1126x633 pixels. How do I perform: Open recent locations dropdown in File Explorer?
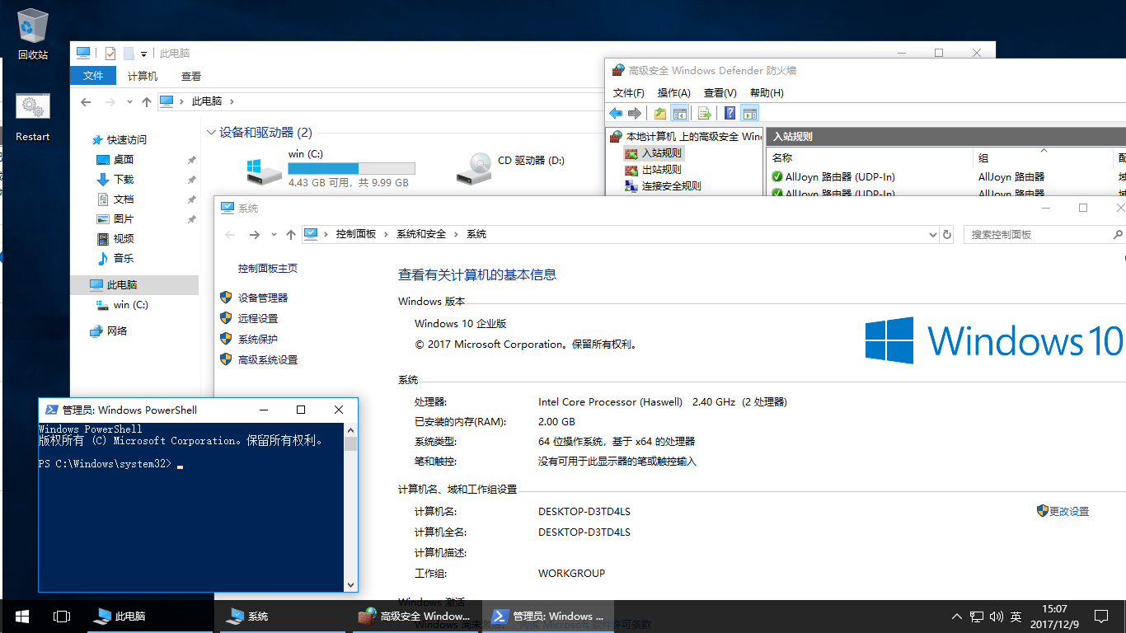point(129,101)
